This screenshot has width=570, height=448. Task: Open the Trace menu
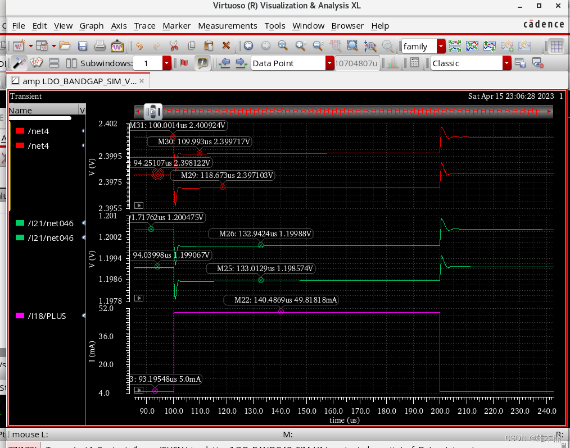(144, 26)
